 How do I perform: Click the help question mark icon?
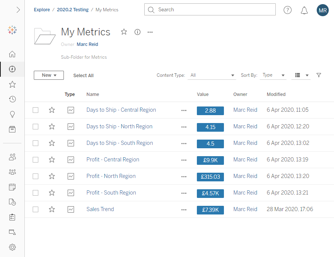[287, 10]
